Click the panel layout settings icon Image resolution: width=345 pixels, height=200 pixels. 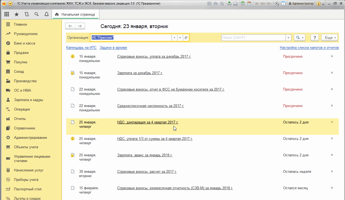pyautogui.click(x=283, y=4)
